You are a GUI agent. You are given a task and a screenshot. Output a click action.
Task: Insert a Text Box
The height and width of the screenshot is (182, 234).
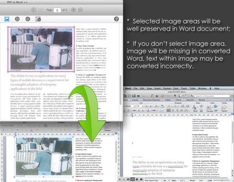pyautogui.click(x=209, y=108)
